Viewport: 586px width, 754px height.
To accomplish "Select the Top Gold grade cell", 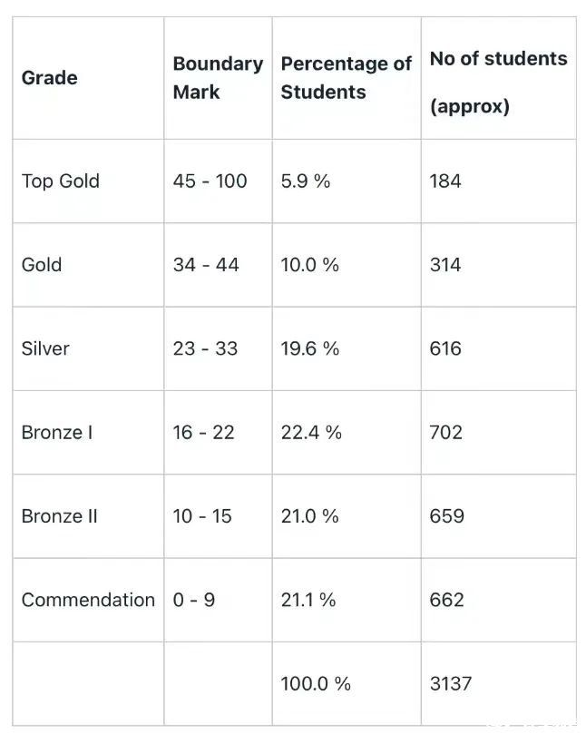I will point(61,181).
